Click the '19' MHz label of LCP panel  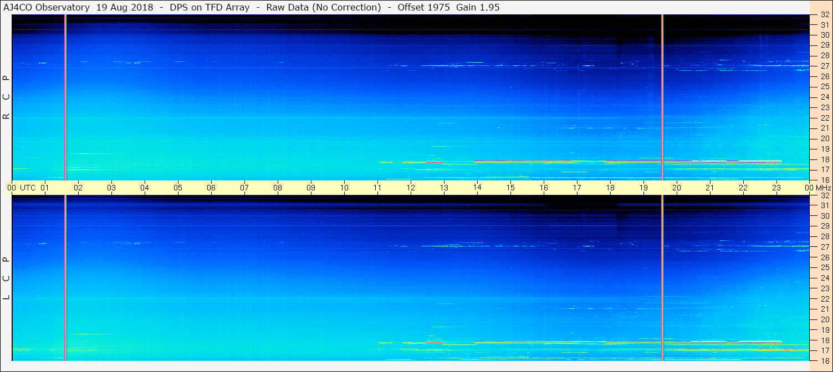pyautogui.click(x=825, y=330)
